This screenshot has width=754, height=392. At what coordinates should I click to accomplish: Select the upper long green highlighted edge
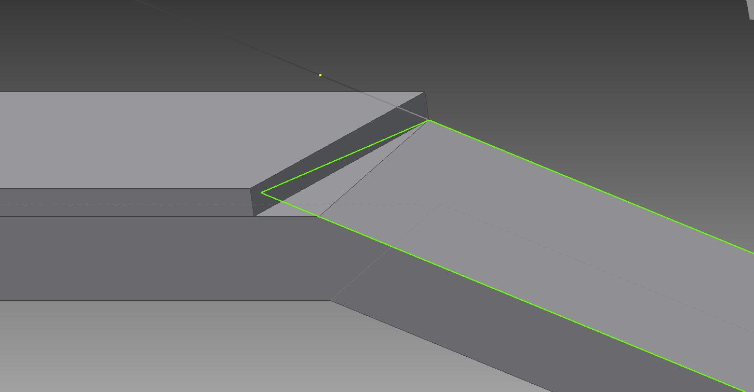point(587,185)
